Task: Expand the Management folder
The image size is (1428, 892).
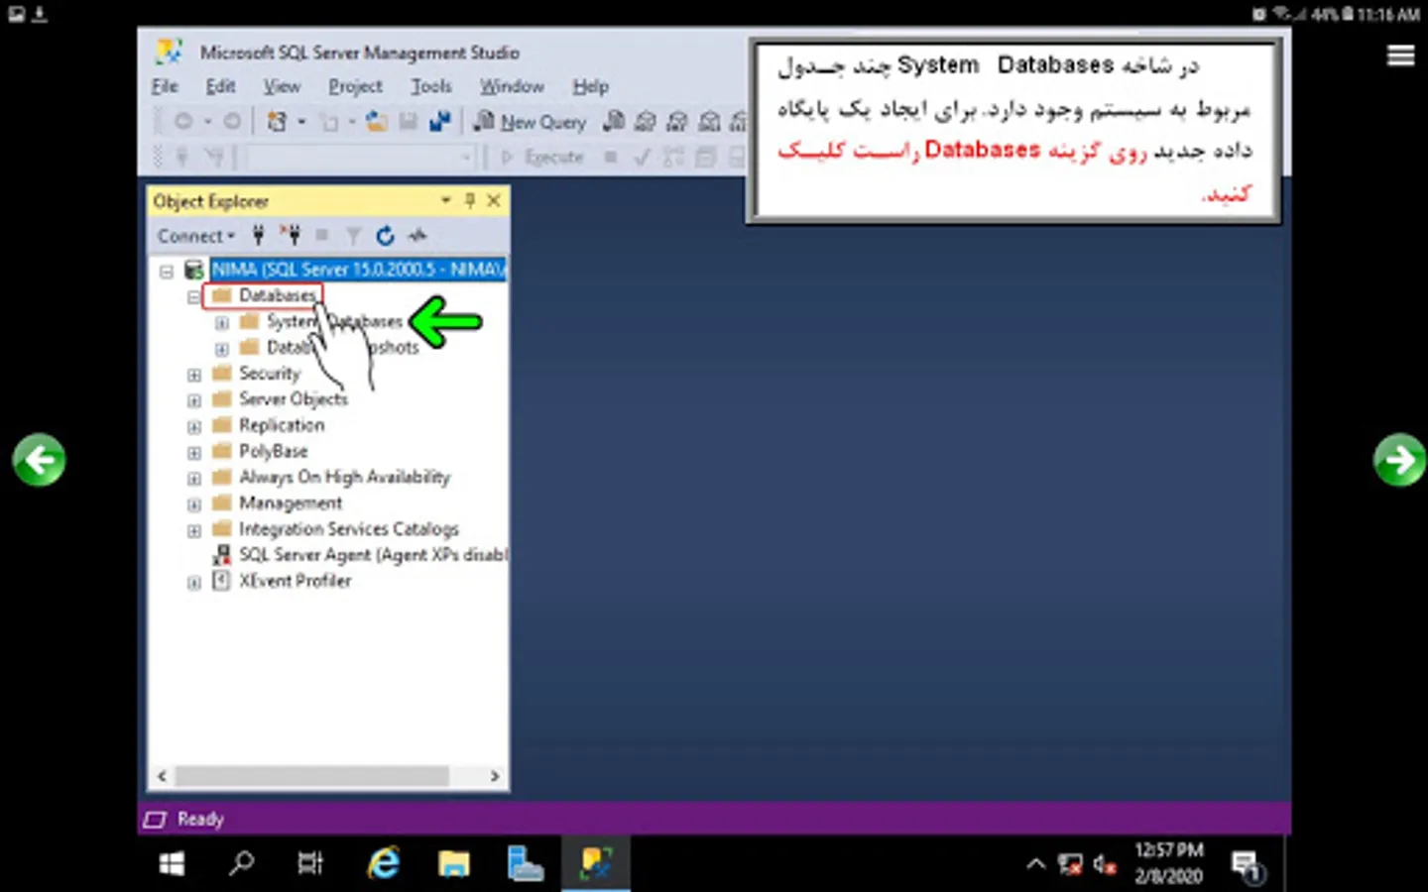Action: (194, 504)
